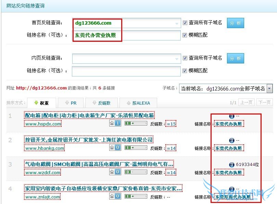Screen dimensions: 277x204
Task: Click 链接名称 东莞厚街代办执照 in row 4
Action: click(233, 197)
